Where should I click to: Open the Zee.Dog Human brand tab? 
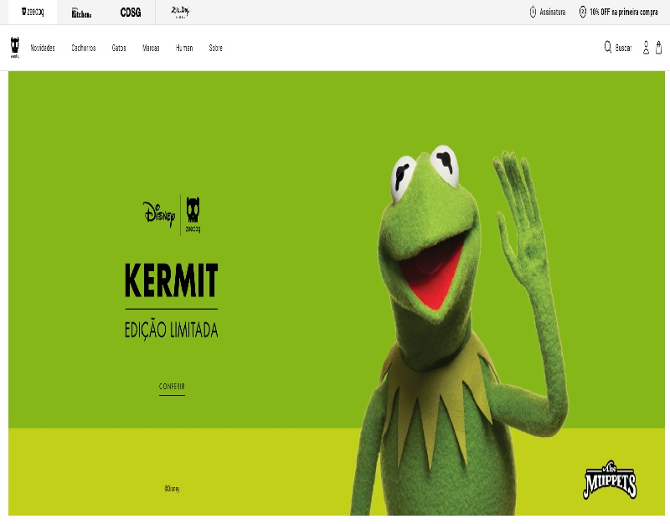coord(180,13)
